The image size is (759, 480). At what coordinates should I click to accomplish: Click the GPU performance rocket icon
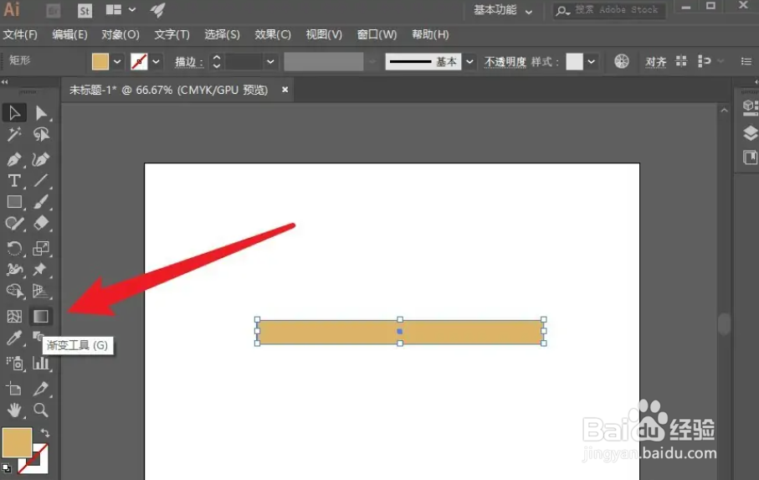158,10
